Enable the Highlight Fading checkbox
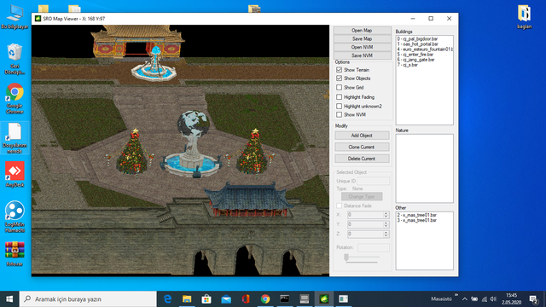This screenshot has width=546, height=307. pyautogui.click(x=340, y=97)
